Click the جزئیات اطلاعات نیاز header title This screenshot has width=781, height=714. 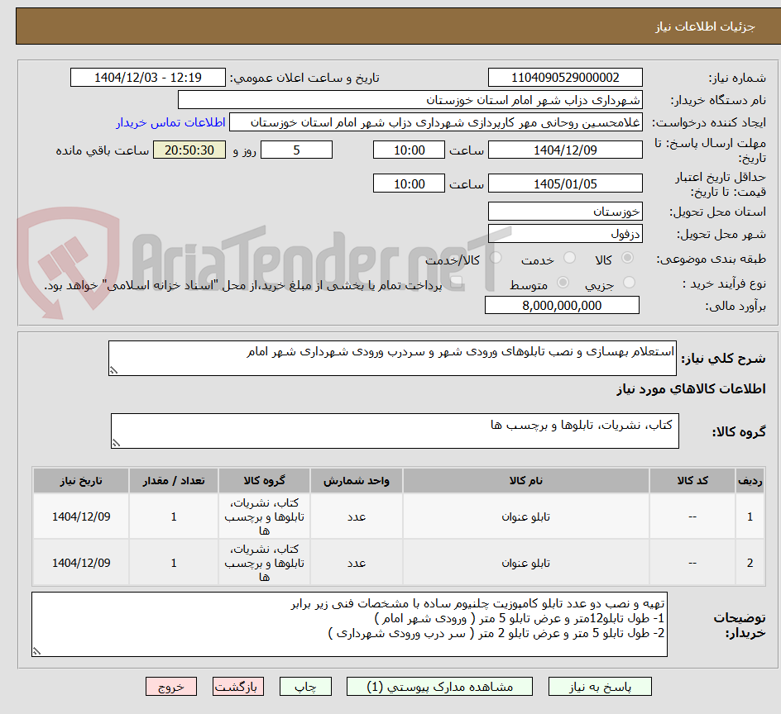point(705,26)
